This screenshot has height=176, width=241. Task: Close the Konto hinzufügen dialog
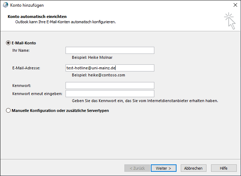235,5
